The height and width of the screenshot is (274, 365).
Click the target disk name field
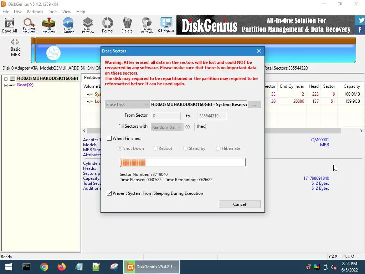[199, 105]
